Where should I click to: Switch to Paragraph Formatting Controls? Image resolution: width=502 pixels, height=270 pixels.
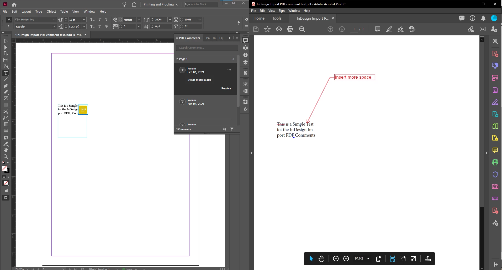9,26
